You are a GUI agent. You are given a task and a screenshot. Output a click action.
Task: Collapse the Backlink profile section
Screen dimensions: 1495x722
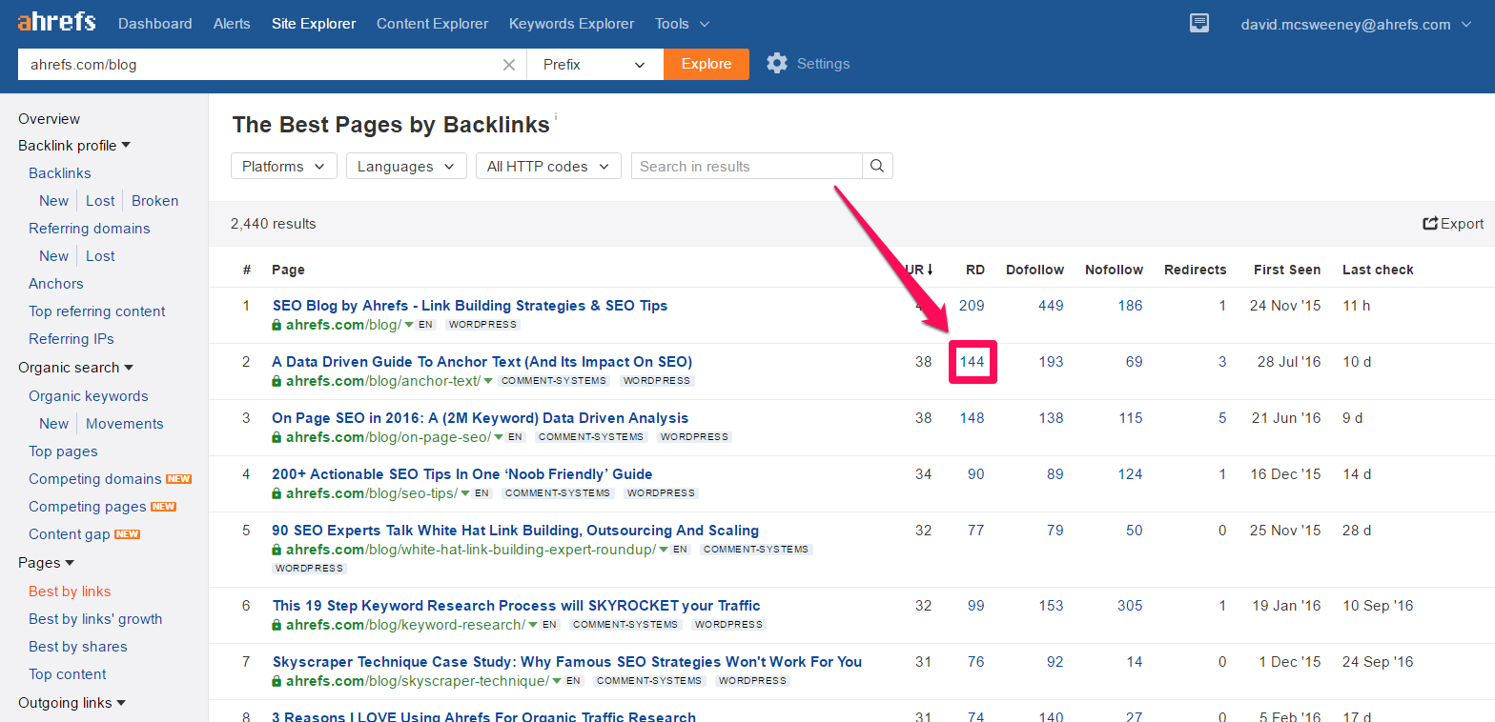[x=74, y=146]
